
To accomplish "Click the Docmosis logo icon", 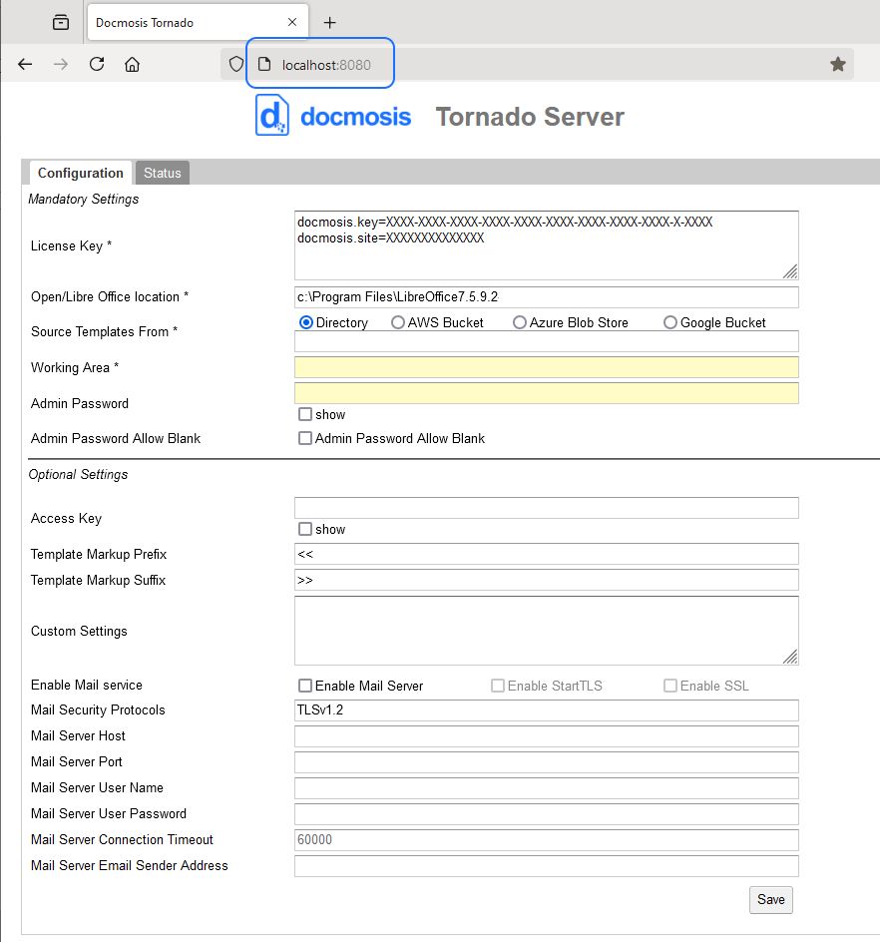I will (272, 116).
